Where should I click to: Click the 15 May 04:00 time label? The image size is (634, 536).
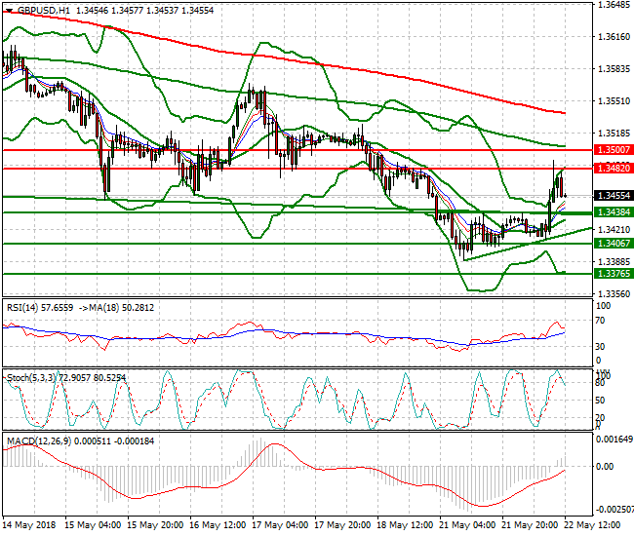(93, 525)
